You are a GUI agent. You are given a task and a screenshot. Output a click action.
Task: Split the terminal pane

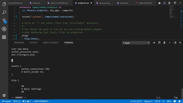159,43
